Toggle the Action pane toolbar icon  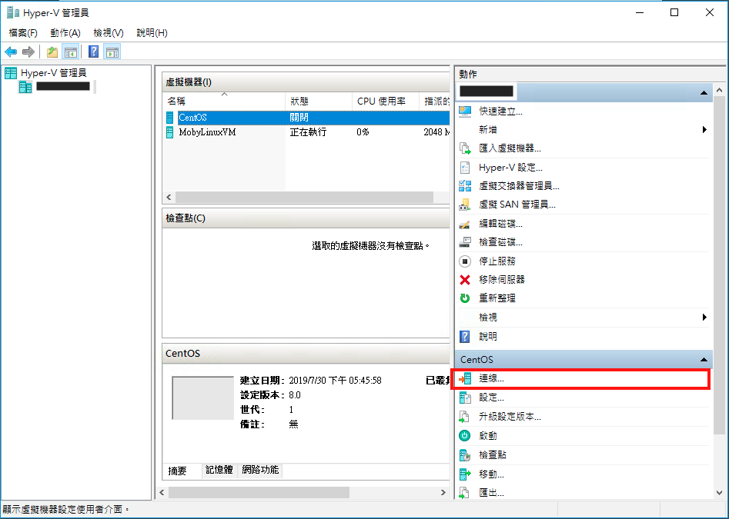112,52
